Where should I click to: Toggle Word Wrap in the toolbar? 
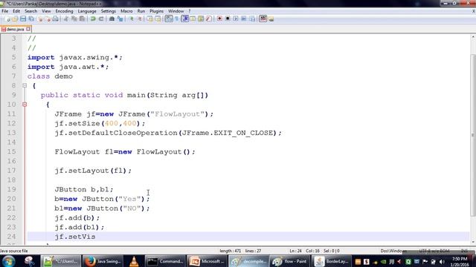[169, 19]
